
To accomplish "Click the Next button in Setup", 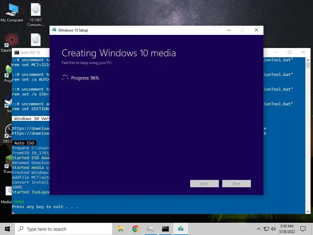I will point(236,184).
